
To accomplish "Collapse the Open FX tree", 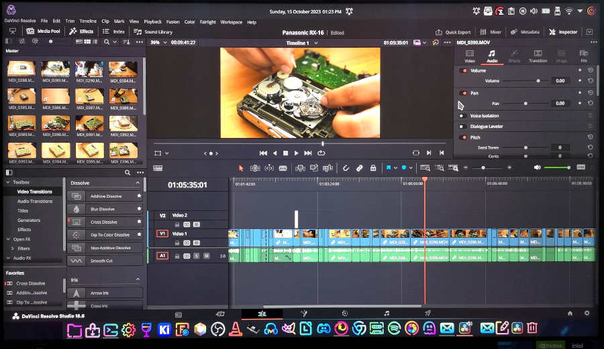I will tap(8, 239).
